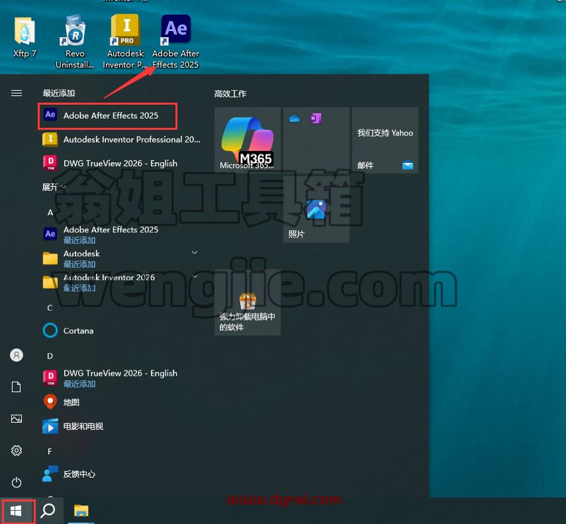Open Settings gear in Start sidebar
Screen dimensions: 566x524
[17, 450]
